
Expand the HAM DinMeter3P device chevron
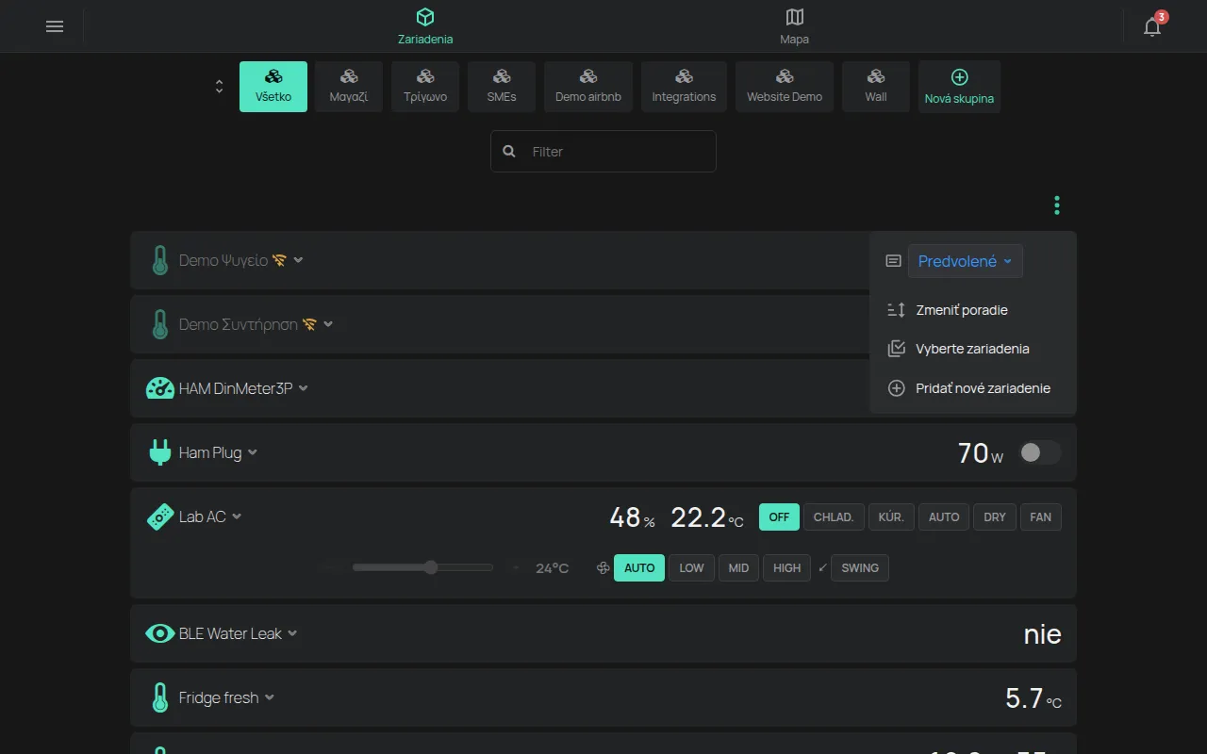tap(303, 388)
